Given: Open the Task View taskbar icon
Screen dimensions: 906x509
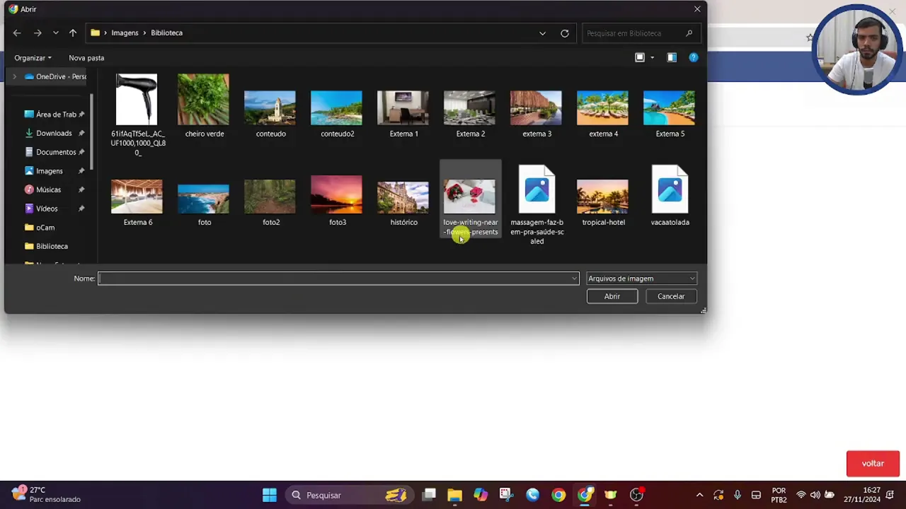Looking at the screenshot, I should click(429, 495).
